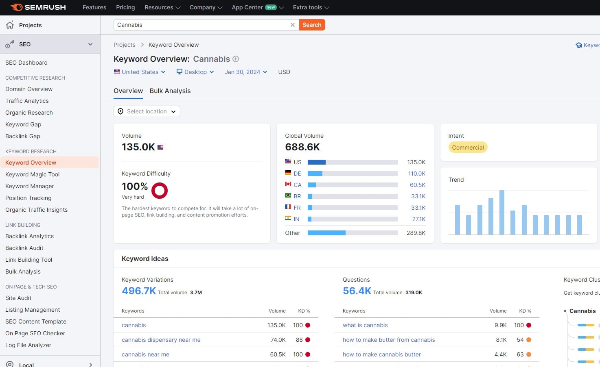This screenshot has height=367, width=600.
Task: Open the 'cannabis dispensary near me' keyword
Action: click(x=161, y=340)
